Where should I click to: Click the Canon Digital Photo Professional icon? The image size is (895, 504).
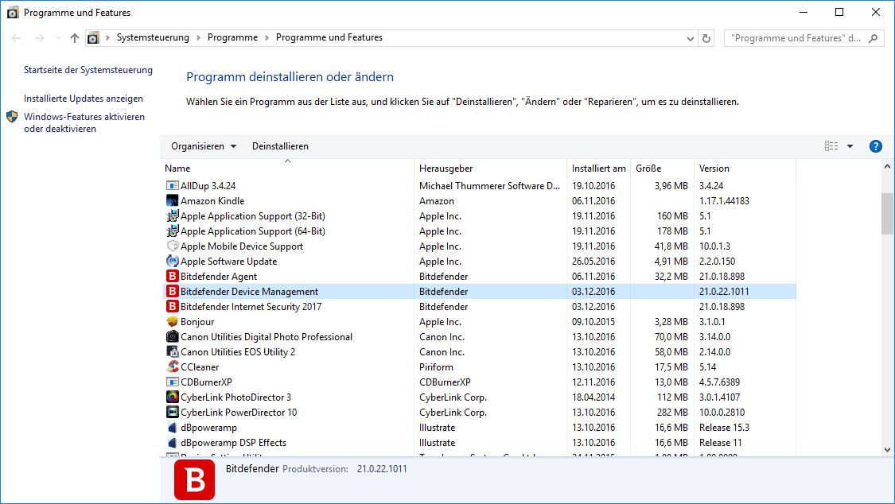[172, 337]
